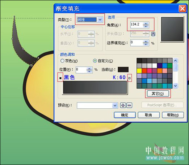Click the gradient preview thumbnail at top right
Image resolution: width=189 pixels, height=165 pixels.
pyautogui.click(x=172, y=29)
